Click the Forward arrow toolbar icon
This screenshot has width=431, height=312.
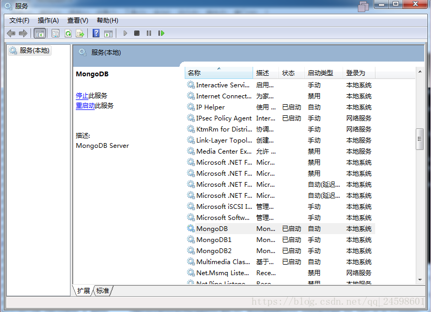(23, 34)
